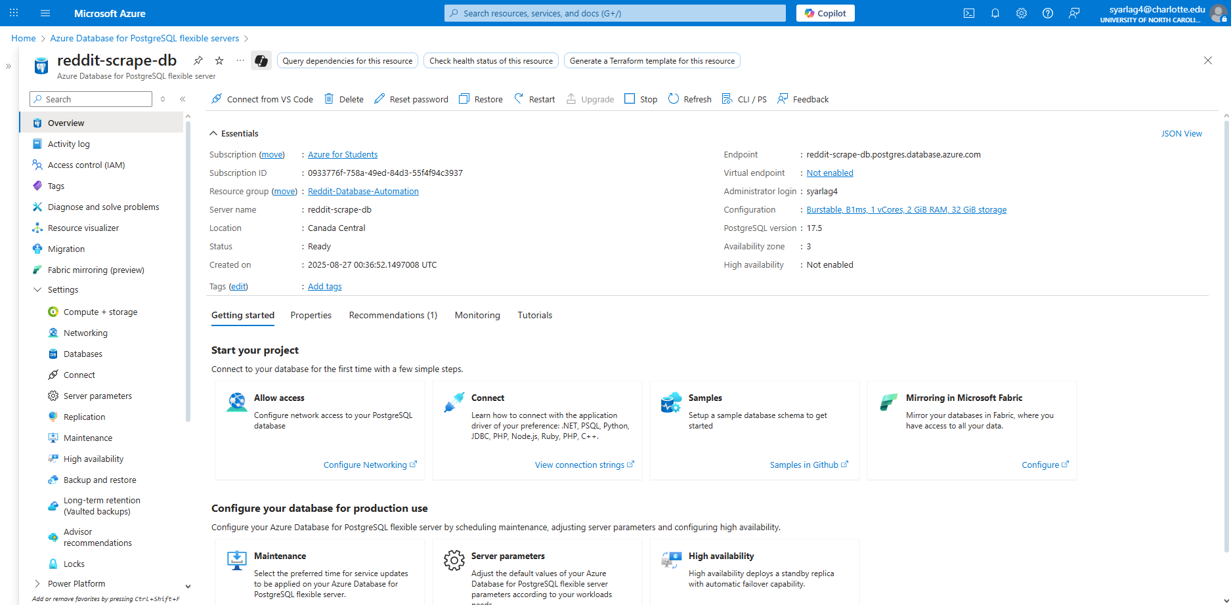
Task: Click Restore in the command bar
Action: tap(481, 99)
